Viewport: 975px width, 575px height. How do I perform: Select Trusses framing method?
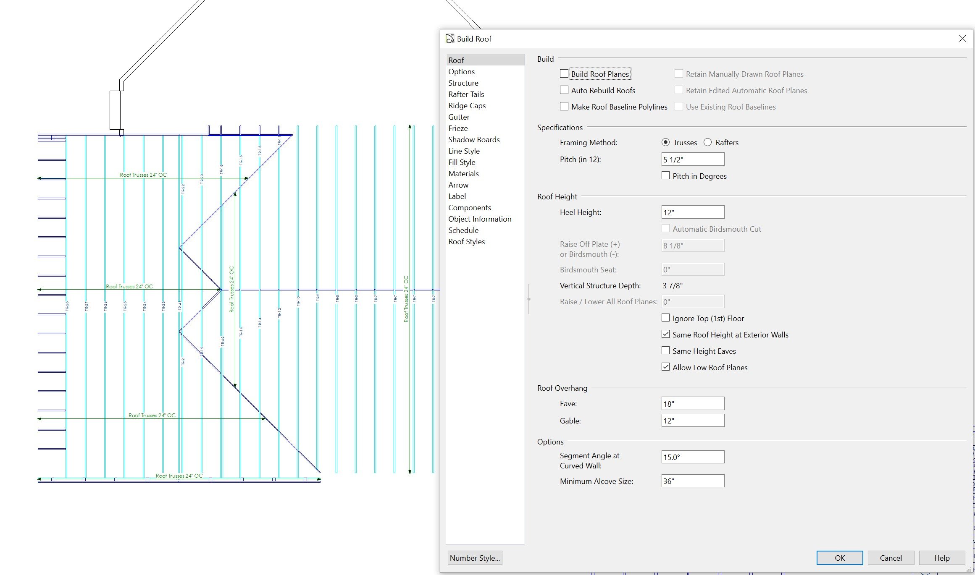665,142
